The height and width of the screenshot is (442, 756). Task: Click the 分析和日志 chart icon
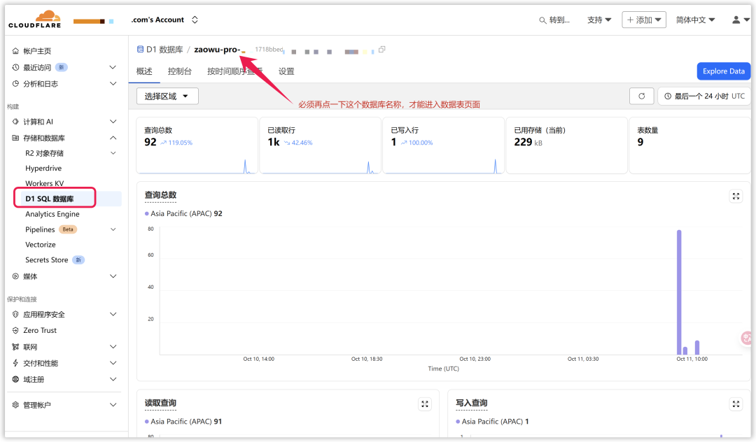point(15,84)
